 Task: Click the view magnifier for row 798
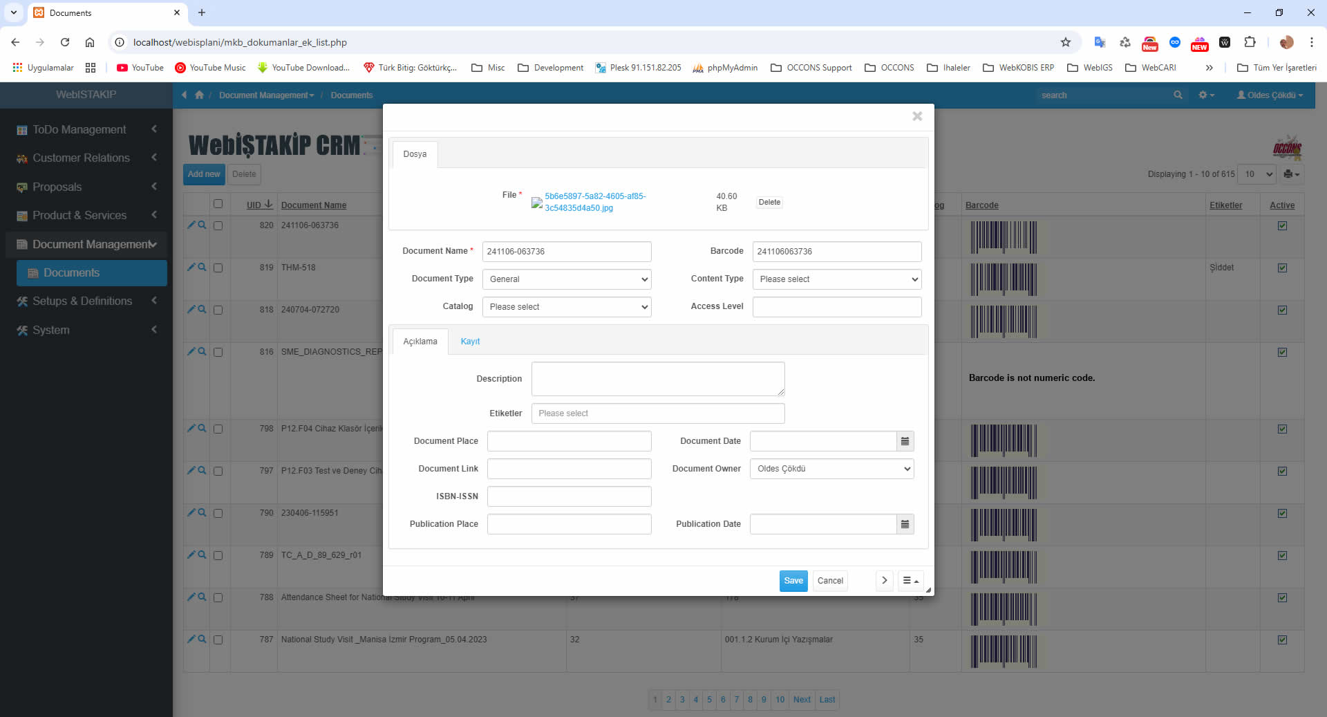[x=202, y=428]
